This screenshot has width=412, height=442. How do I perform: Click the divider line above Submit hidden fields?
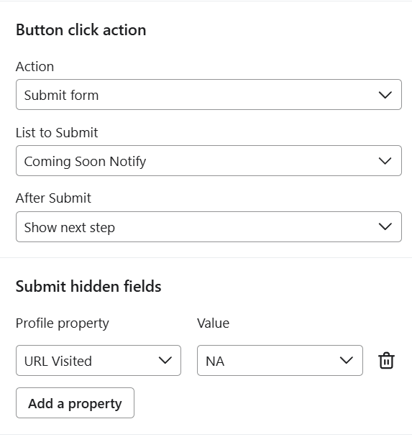coord(206,257)
